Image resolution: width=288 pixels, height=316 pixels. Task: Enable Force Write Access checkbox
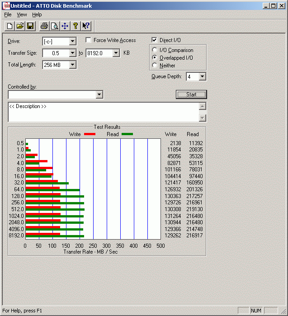pyautogui.click(x=88, y=40)
